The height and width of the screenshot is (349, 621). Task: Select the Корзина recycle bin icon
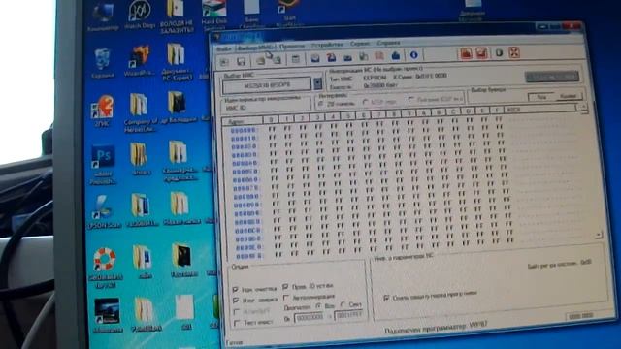click(x=103, y=62)
